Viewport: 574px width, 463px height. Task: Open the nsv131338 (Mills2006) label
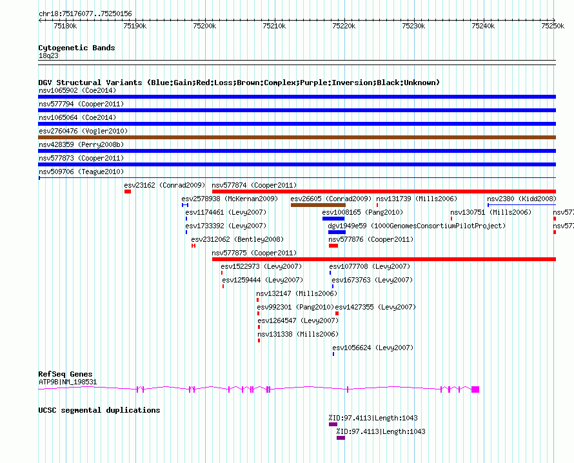tap(298, 334)
